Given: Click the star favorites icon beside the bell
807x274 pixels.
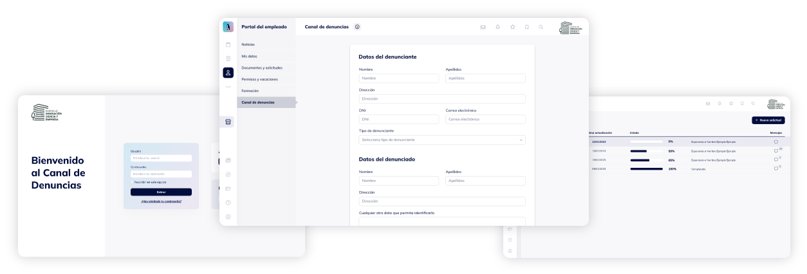Looking at the screenshot, I should click(x=512, y=27).
